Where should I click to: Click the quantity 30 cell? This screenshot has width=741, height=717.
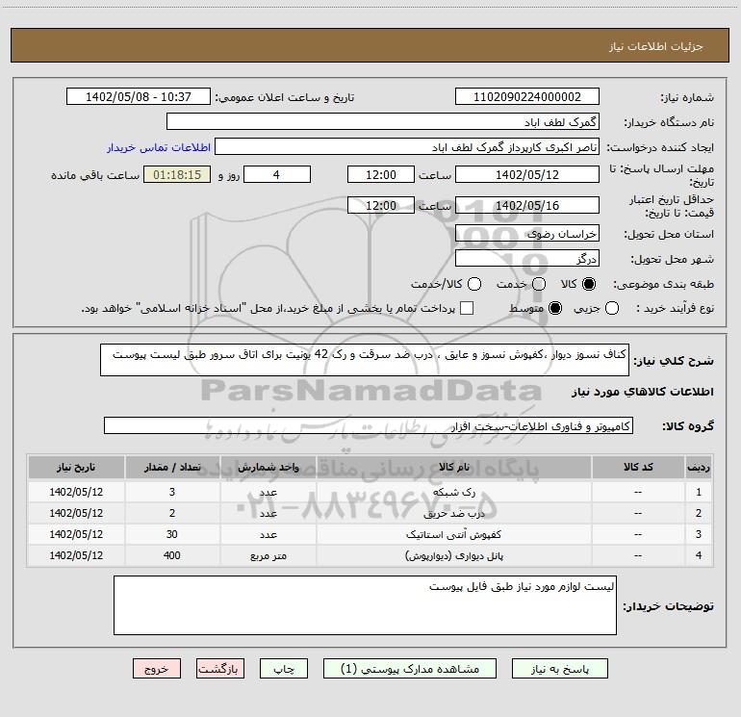(172, 534)
